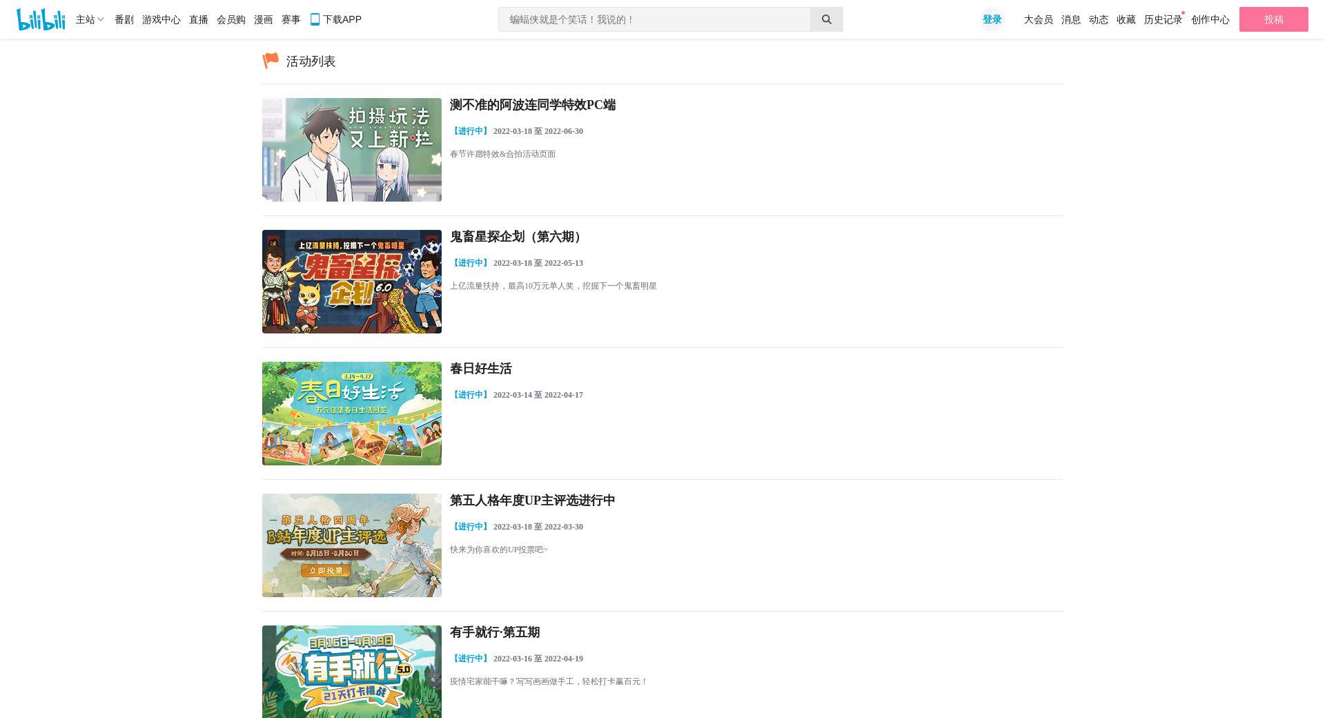Click the phone icon beside 下载APP

click(x=315, y=19)
